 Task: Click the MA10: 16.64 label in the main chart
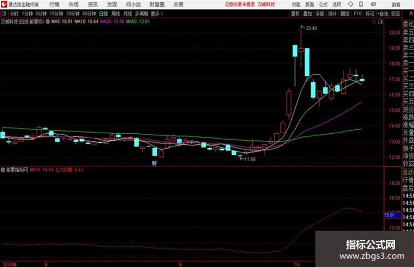click(x=86, y=21)
